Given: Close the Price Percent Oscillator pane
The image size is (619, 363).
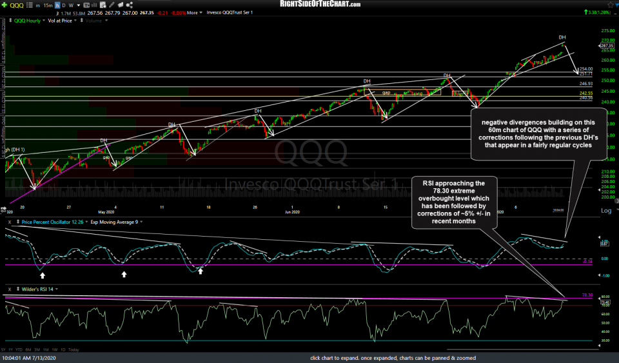Looking at the screenshot, I should (x=10, y=222).
